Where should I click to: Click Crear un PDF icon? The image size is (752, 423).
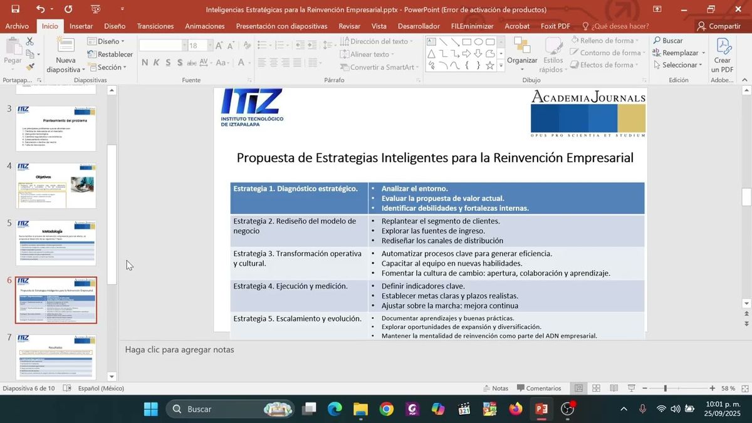723,56
